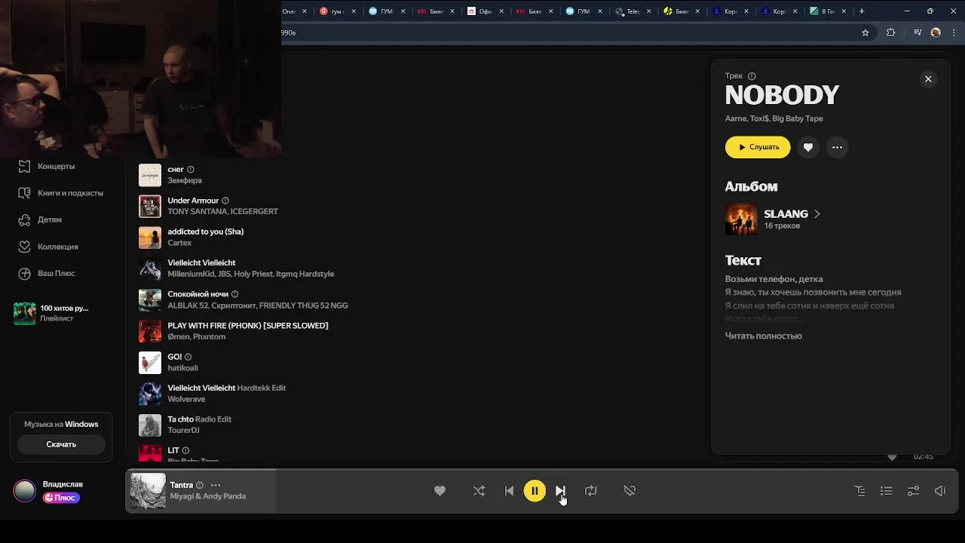Viewport: 965px width, 543px height.
Task: Open the Коллекция sidebar section
Action: click(57, 247)
